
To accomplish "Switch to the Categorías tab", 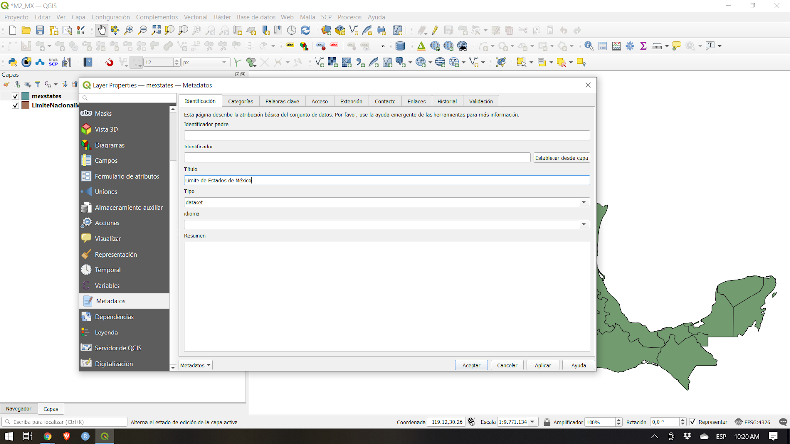I will (240, 101).
